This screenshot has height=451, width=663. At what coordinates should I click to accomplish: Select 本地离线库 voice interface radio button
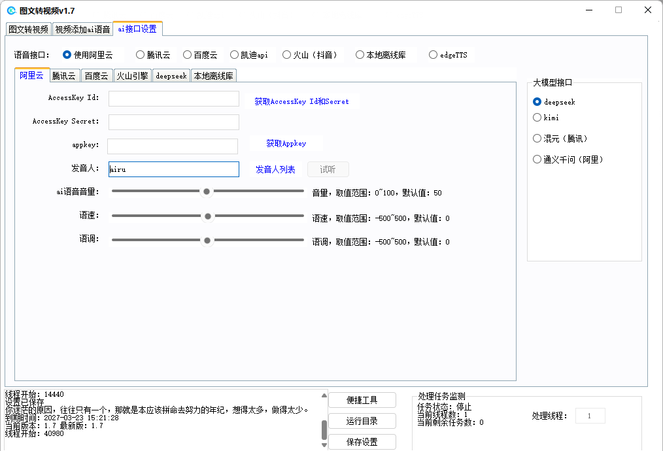click(360, 55)
